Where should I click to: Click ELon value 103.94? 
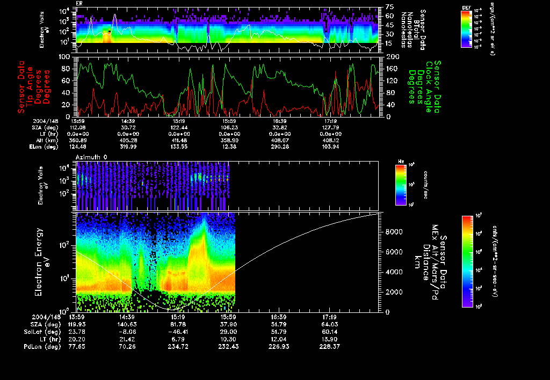[330, 147]
